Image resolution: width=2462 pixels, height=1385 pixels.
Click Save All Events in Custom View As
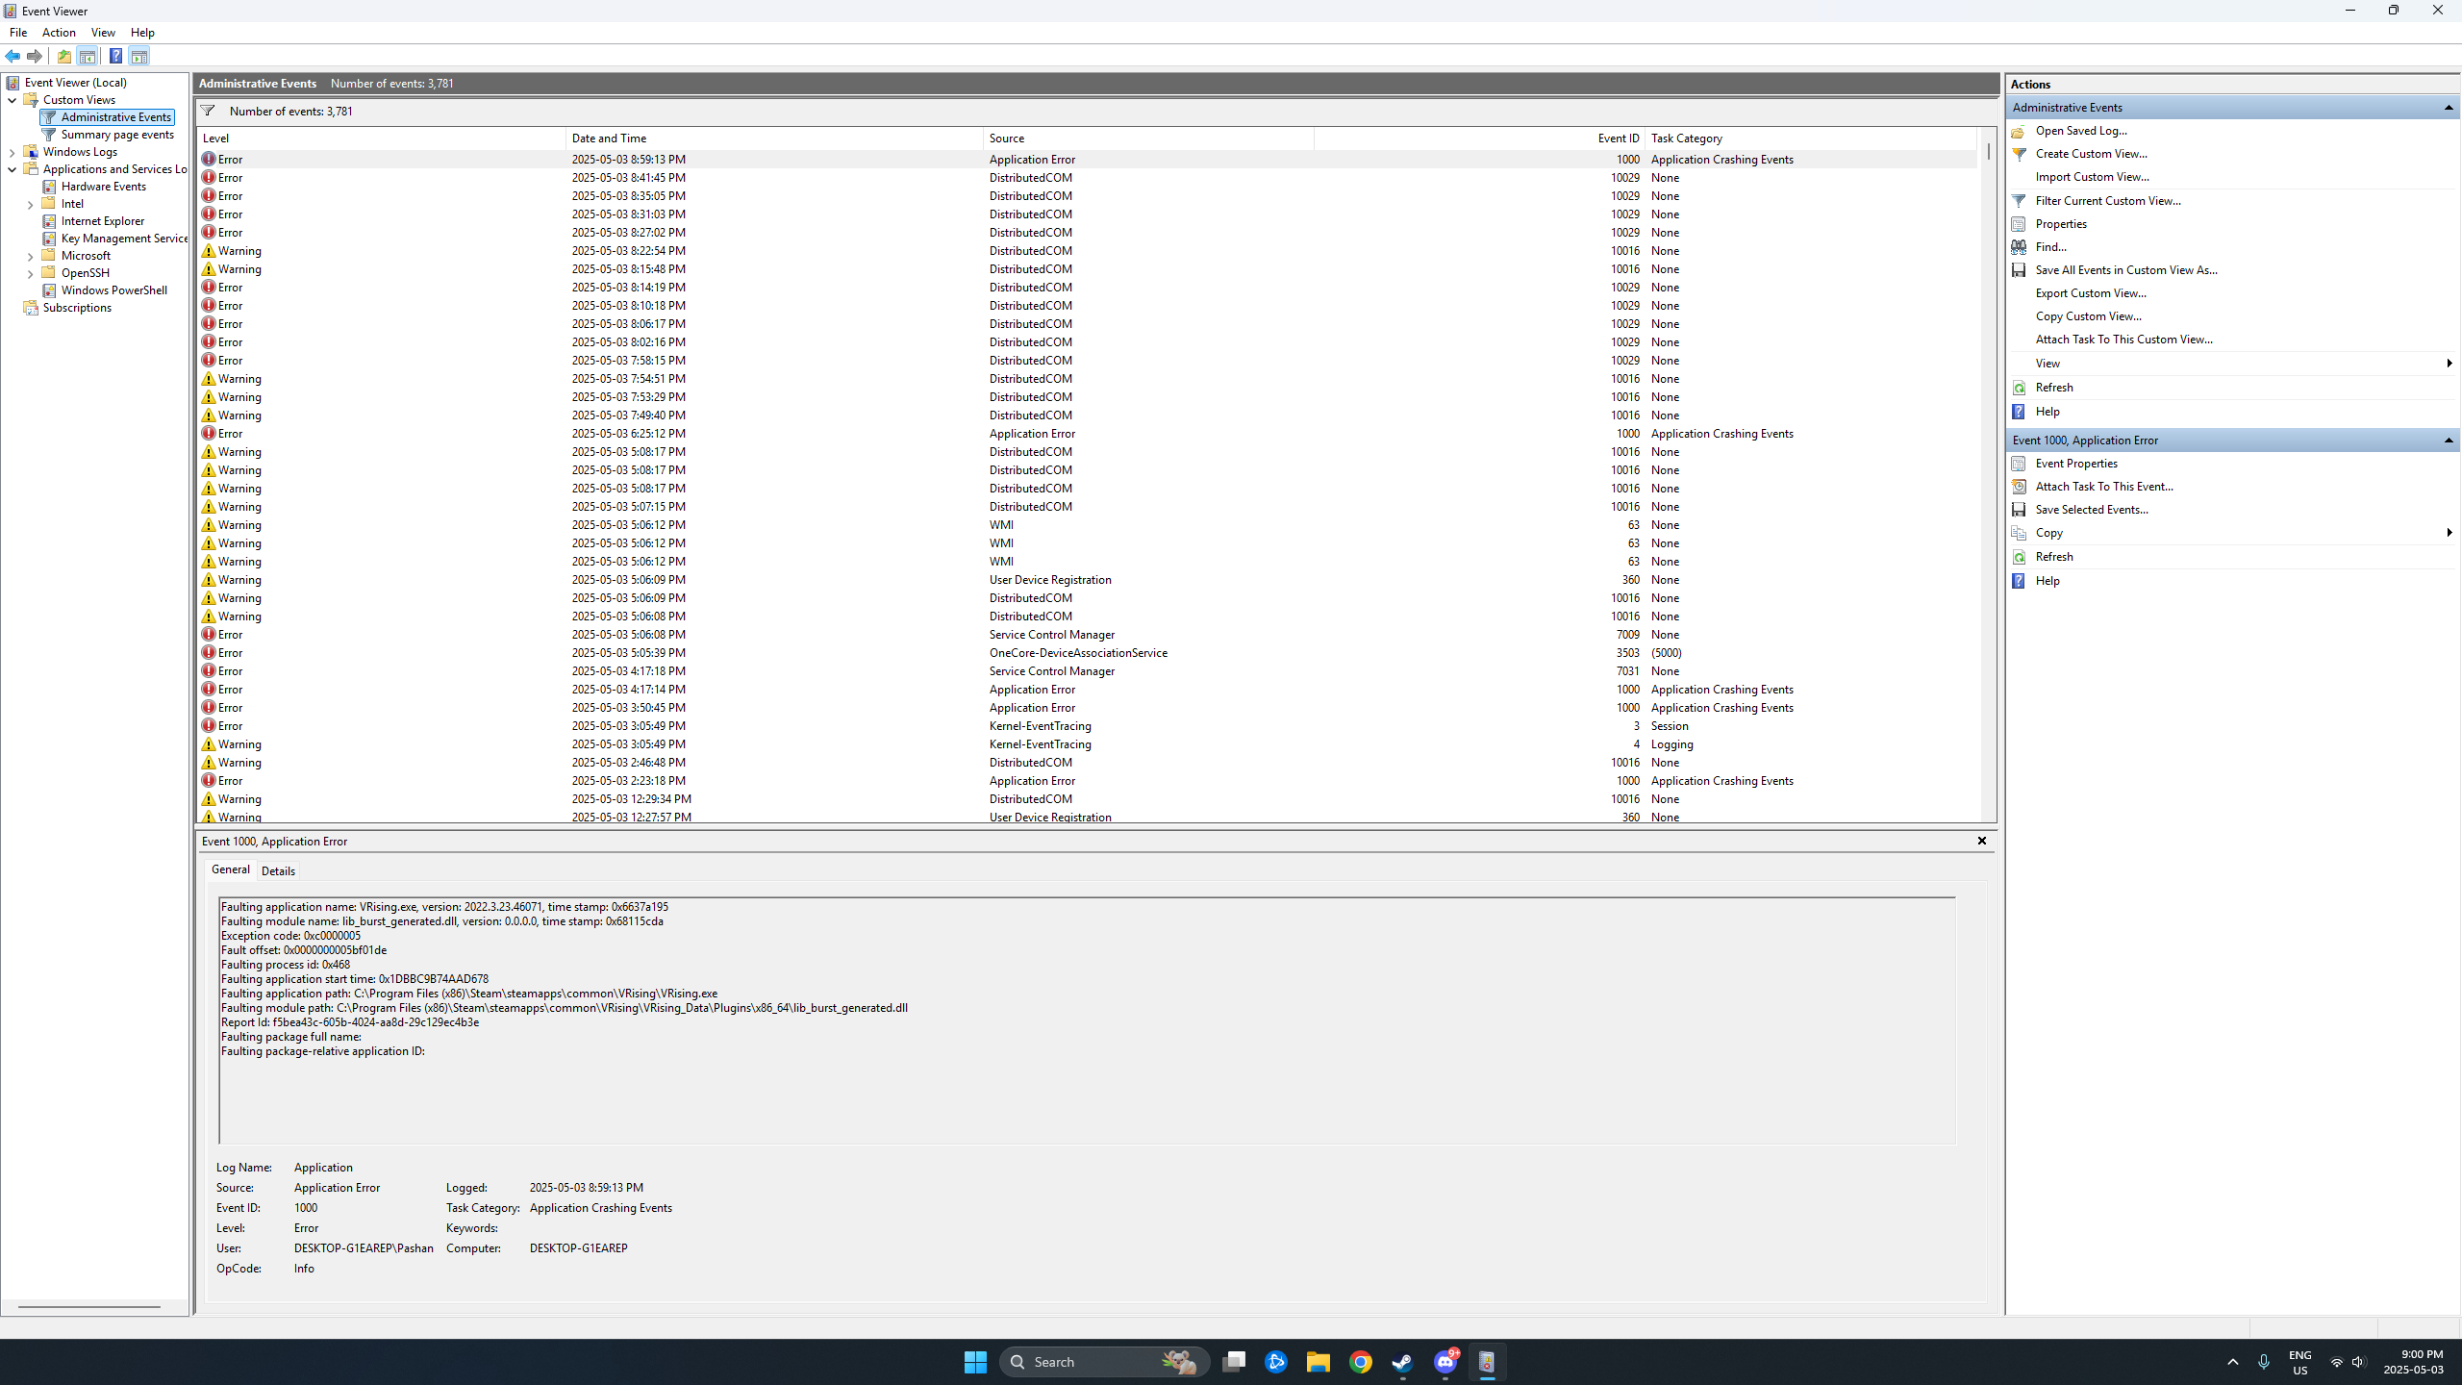point(2125,270)
